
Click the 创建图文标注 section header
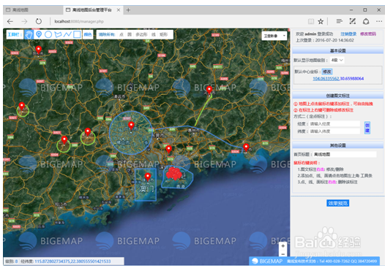(x=337, y=96)
